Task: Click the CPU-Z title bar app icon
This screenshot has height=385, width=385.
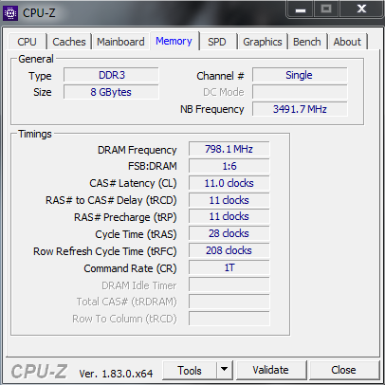Action: [10, 13]
